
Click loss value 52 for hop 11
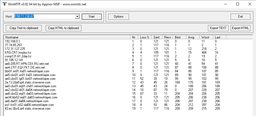tap(142, 79)
